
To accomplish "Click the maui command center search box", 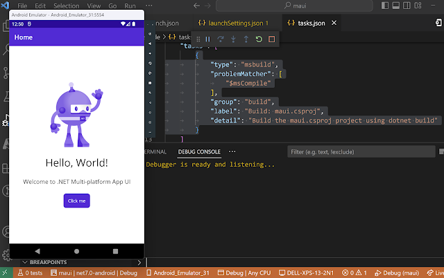I will [294, 6].
